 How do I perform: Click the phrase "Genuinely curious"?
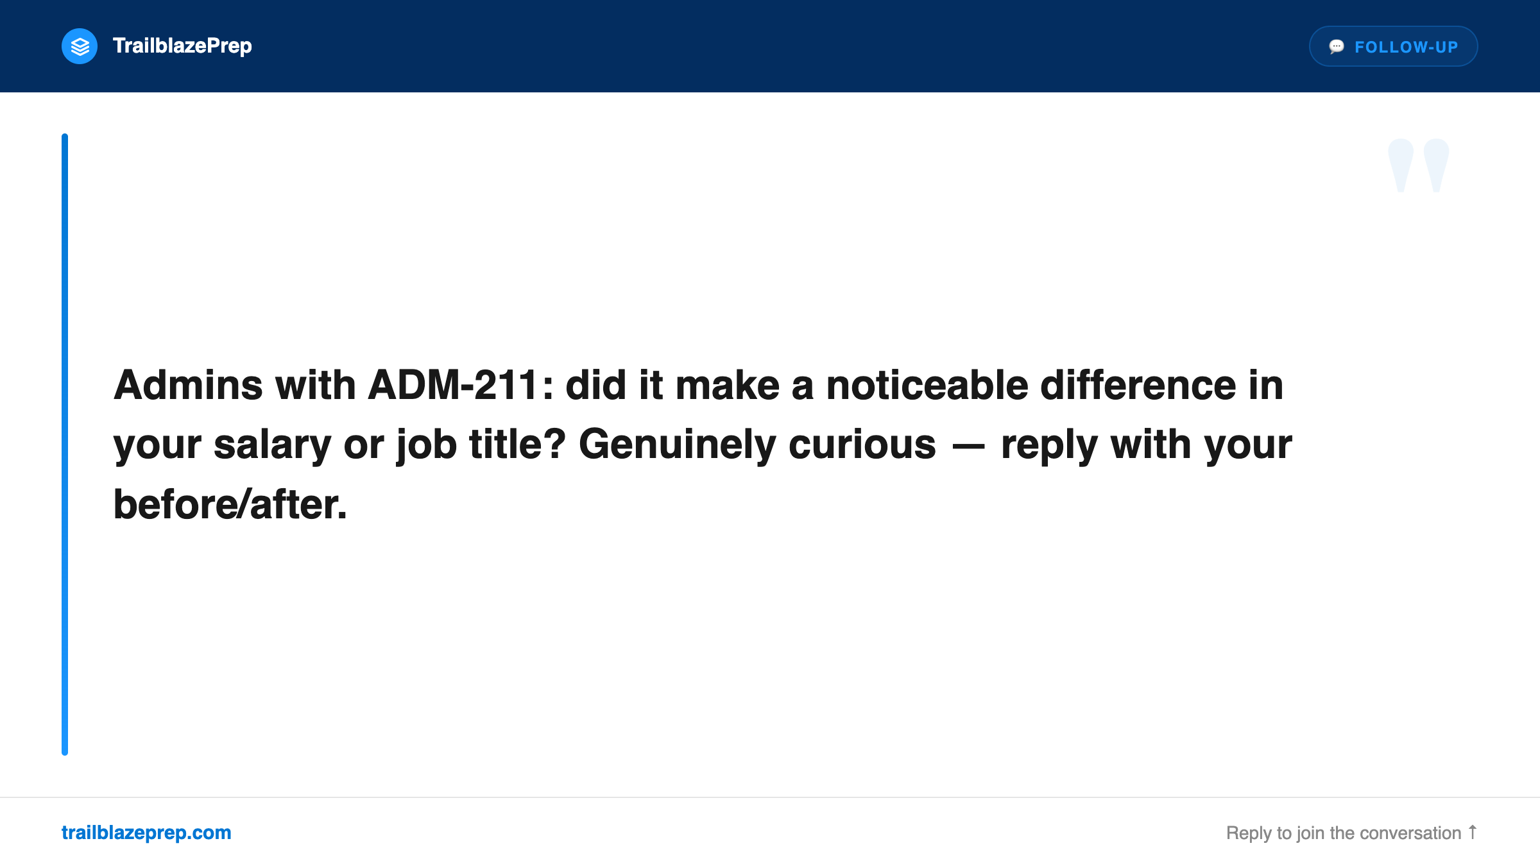point(757,445)
